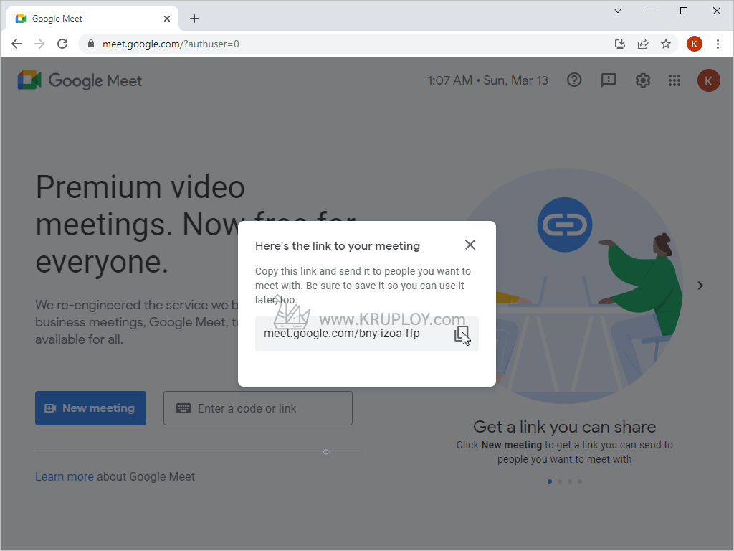734x551 pixels.
Task: Close the meeting link dialog
Action: 470,245
